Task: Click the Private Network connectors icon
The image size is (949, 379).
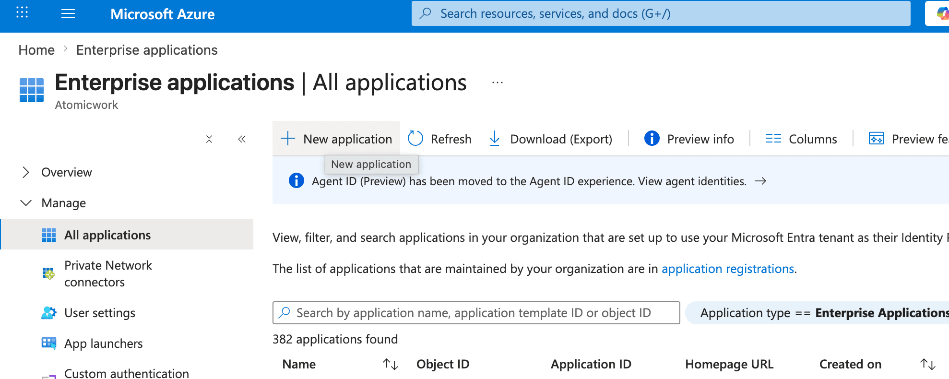Action: coord(48,273)
